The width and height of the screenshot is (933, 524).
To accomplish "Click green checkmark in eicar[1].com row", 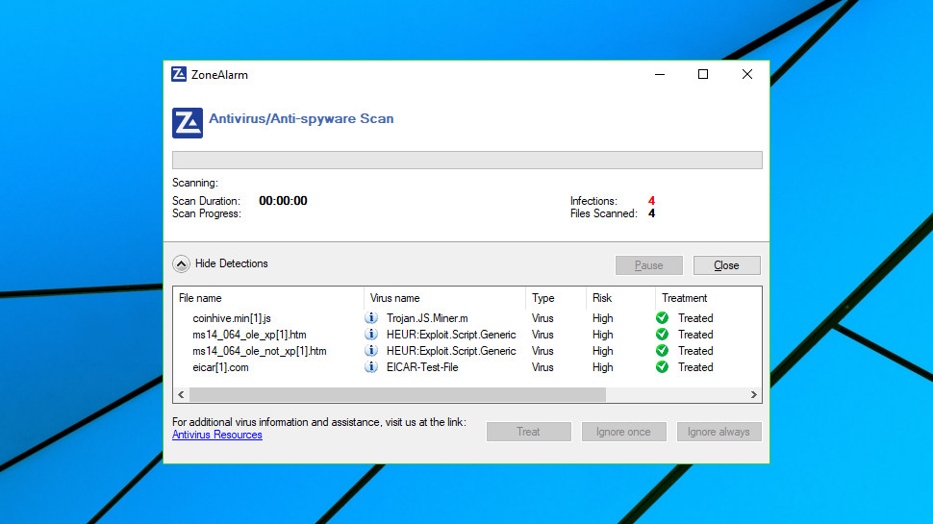I will click(x=662, y=367).
